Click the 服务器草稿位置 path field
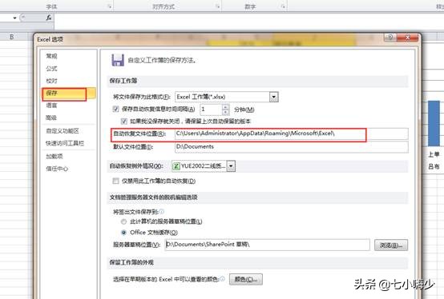 (x=268, y=245)
